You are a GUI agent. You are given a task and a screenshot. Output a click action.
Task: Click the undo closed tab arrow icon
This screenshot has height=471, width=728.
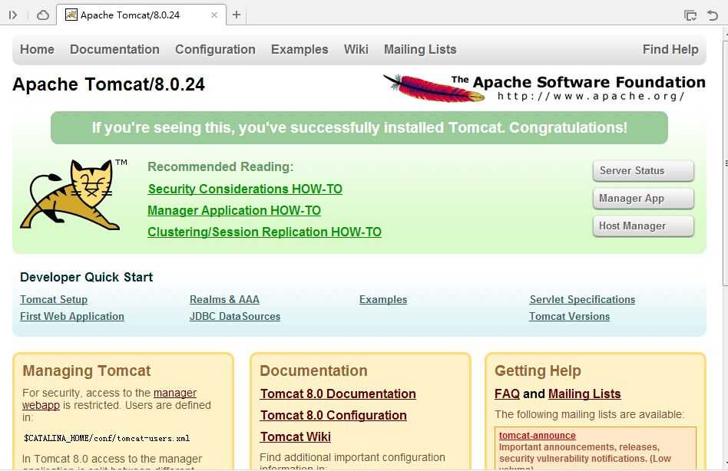[x=713, y=15]
